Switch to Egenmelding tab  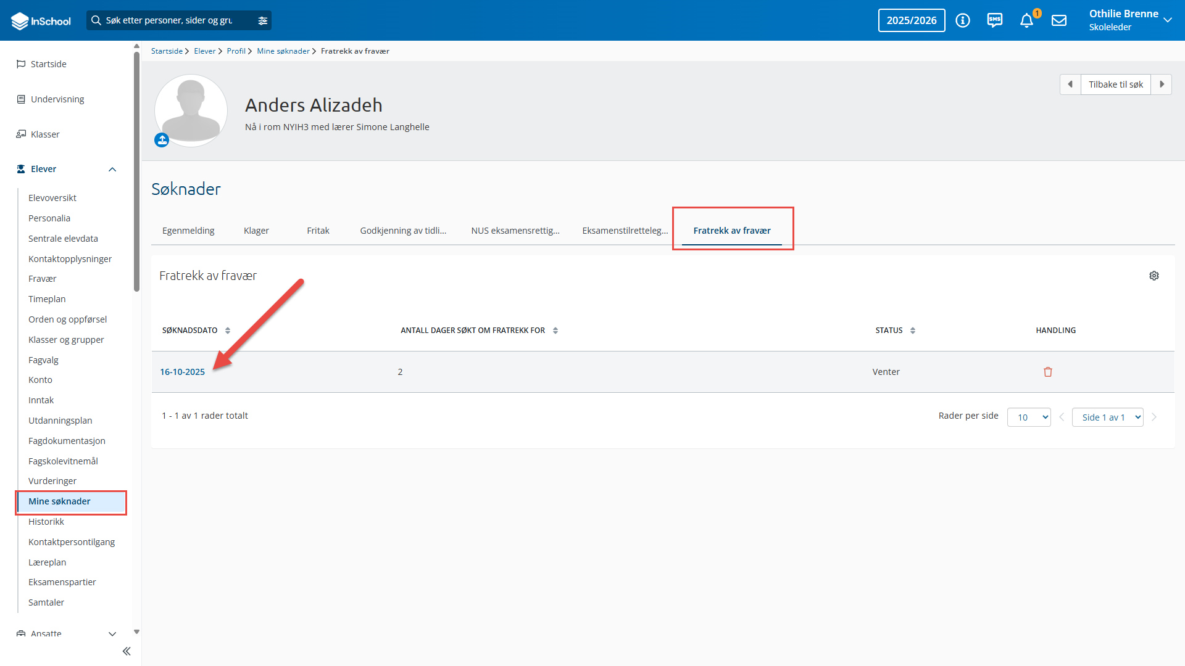(188, 231)
